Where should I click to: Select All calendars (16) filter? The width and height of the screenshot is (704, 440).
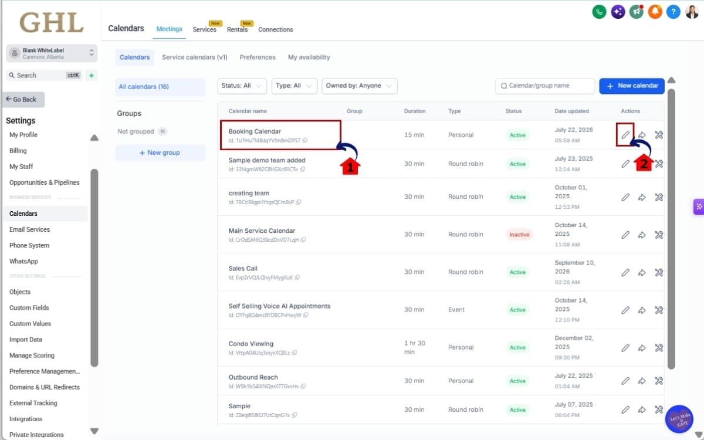click(160, 87)
